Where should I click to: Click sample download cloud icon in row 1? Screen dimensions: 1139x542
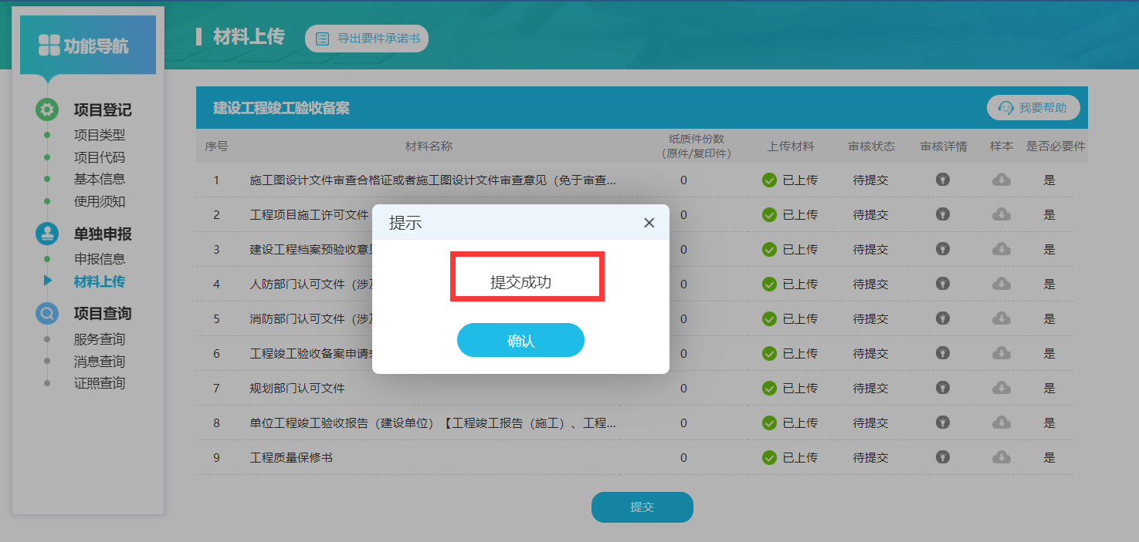click(1001, 180)
